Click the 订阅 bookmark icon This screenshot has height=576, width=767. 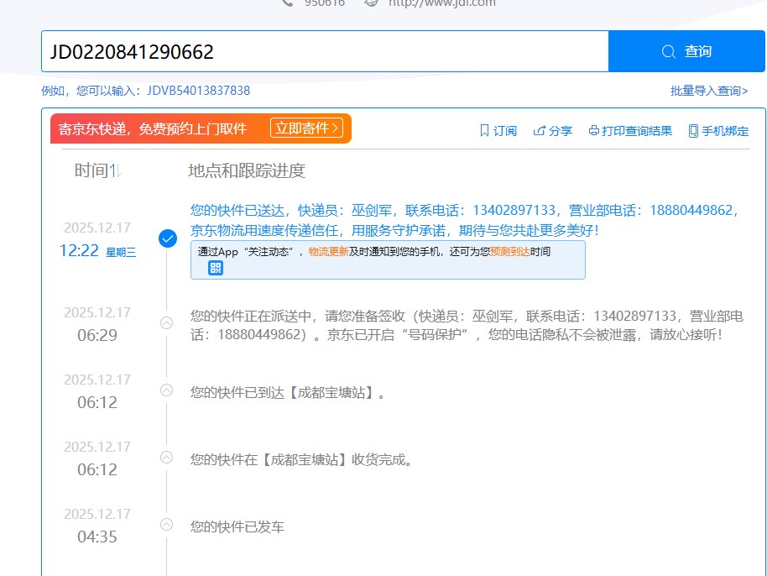[484, 130]
